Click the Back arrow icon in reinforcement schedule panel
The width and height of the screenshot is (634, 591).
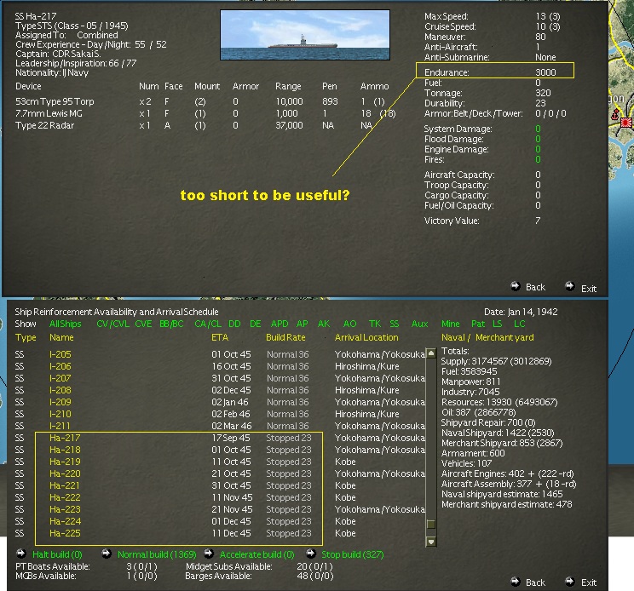pos(515,582)
